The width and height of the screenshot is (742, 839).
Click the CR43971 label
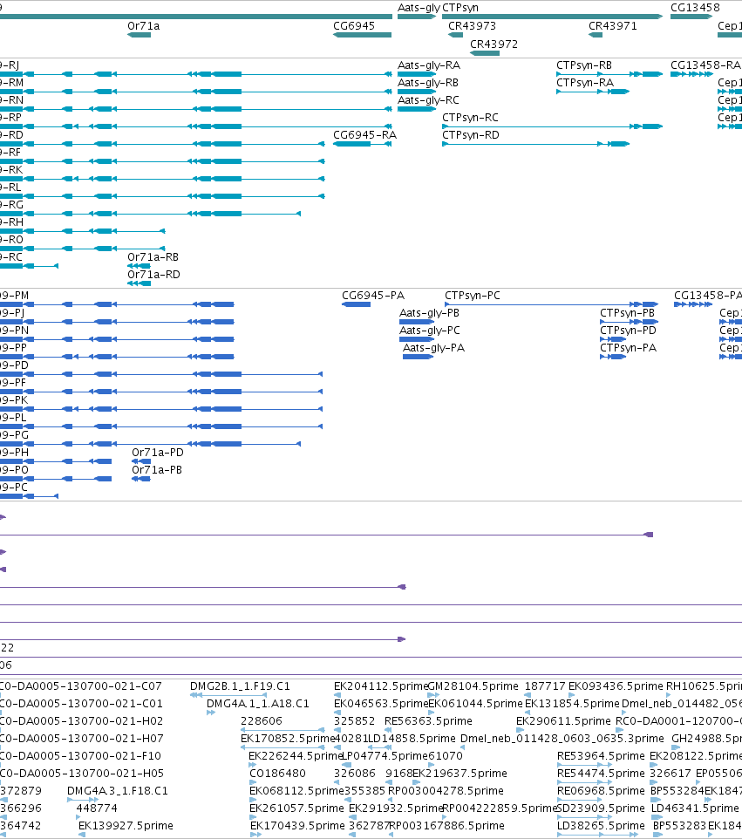[x=613, y=25]
